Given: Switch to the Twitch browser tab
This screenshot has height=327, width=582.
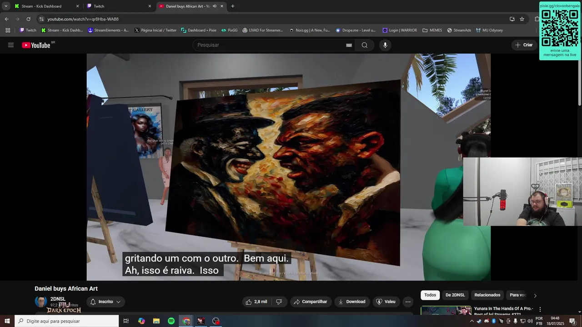Looking at the screenshot, I should point(119,6).
